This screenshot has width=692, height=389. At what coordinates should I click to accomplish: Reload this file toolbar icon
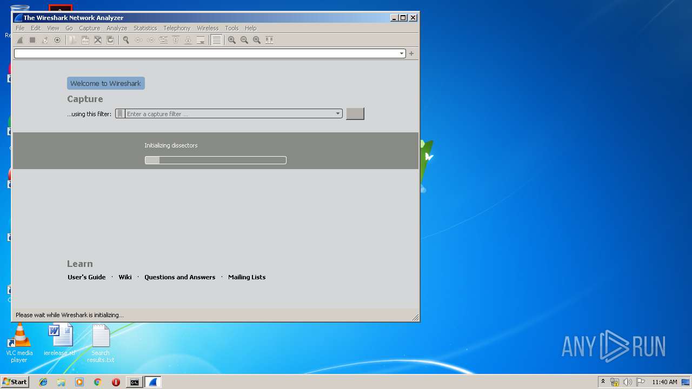coord(110,40)
